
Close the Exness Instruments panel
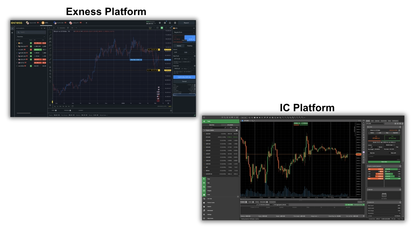pyautogui.click(x=44, y=28)
